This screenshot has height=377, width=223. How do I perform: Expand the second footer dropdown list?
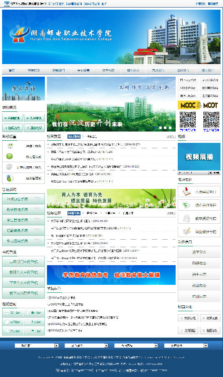coord(86,346)
